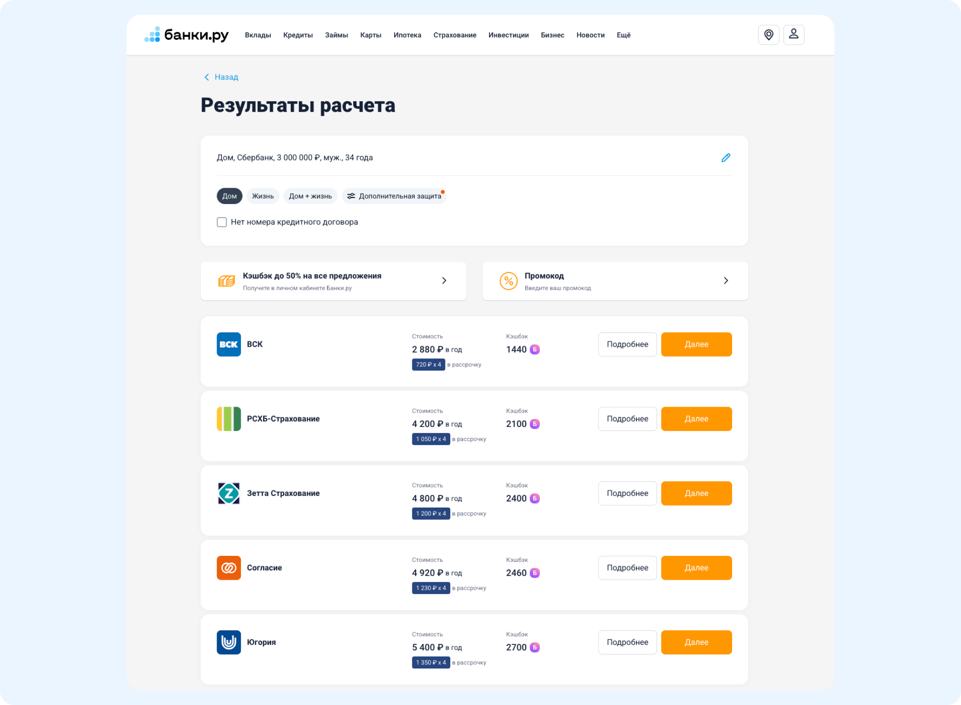Screen dimensions: 961x705
Task: Click 'Подробнее' for Согласие offer
Action: (x=627, y=568)
